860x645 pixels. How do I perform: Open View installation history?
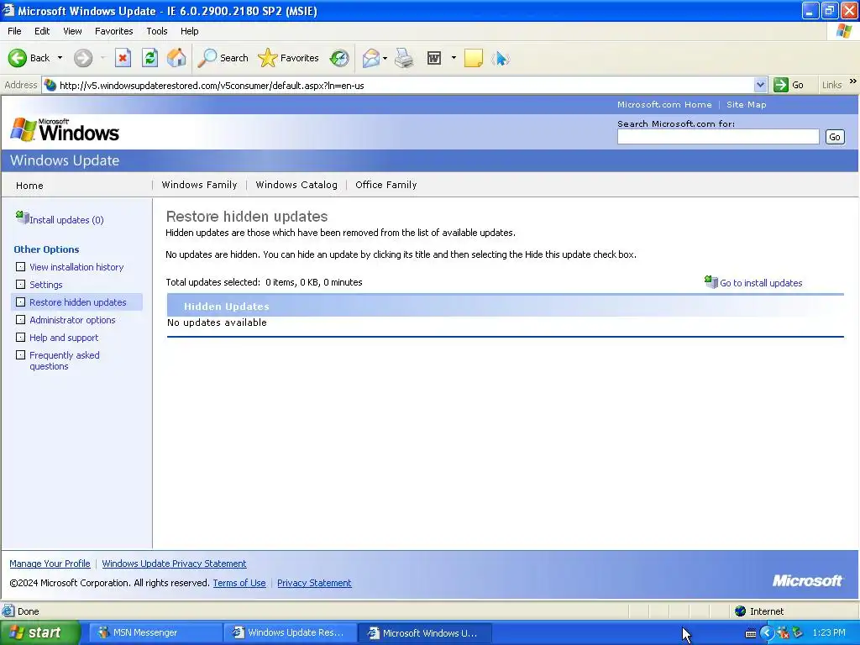76,267
